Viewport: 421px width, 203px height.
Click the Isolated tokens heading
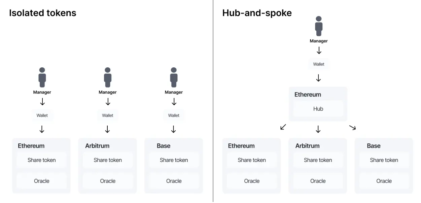click(43, 13)
